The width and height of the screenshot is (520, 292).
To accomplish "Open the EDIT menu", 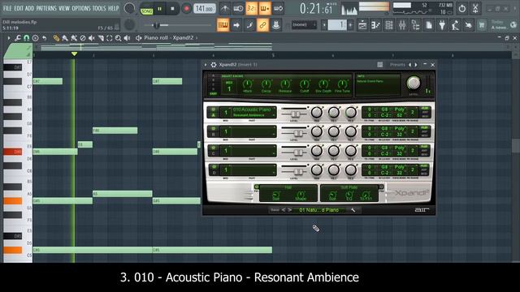I will coord(18,8).
